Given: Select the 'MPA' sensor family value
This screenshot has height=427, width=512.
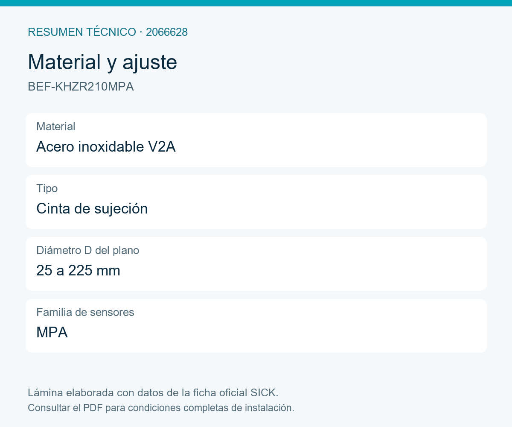Looking at the screenshot, I should pos(52,333).
